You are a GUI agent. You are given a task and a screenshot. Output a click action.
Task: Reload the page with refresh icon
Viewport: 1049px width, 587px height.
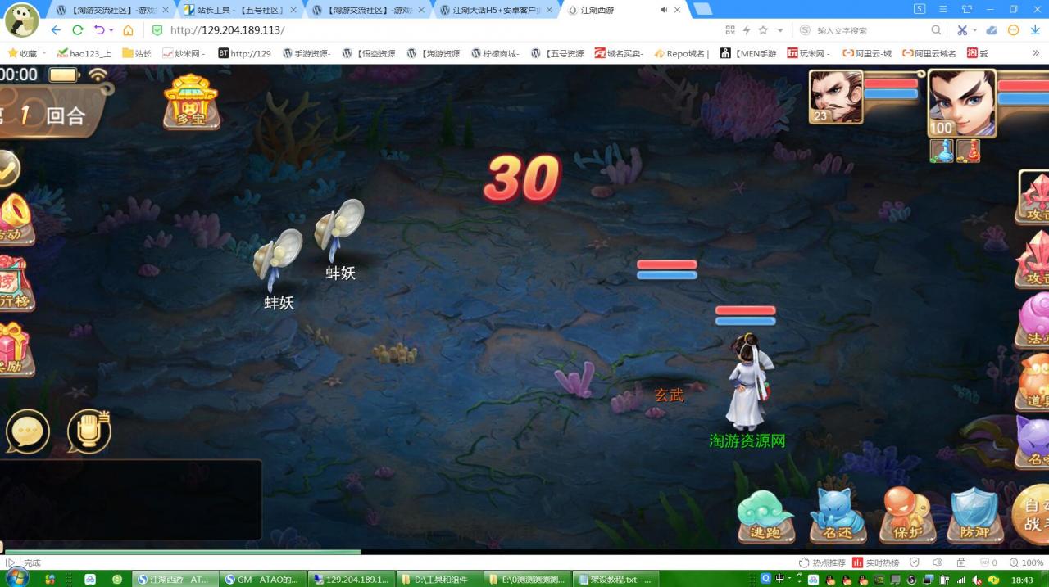[78, 30]
